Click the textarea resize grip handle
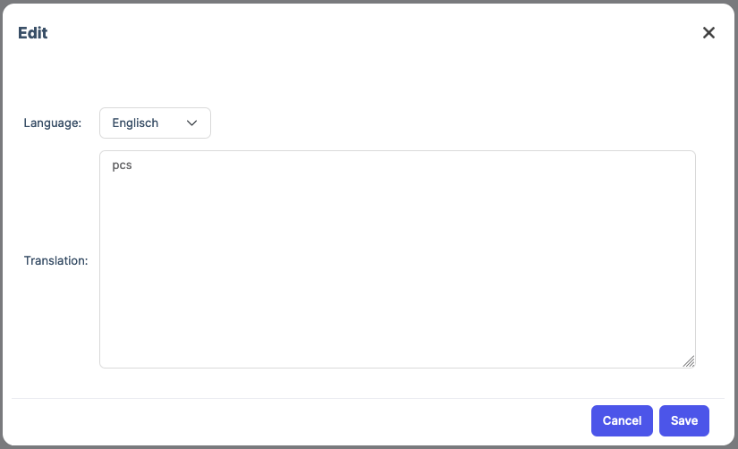Viewport: 738px width, 449px height. pos(688,360)
